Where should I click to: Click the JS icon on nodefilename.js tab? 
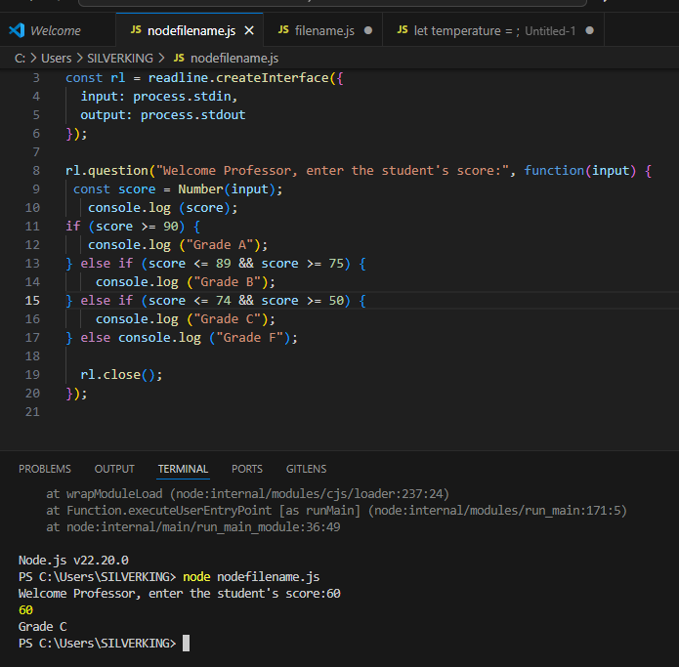(x=136, y=30)
